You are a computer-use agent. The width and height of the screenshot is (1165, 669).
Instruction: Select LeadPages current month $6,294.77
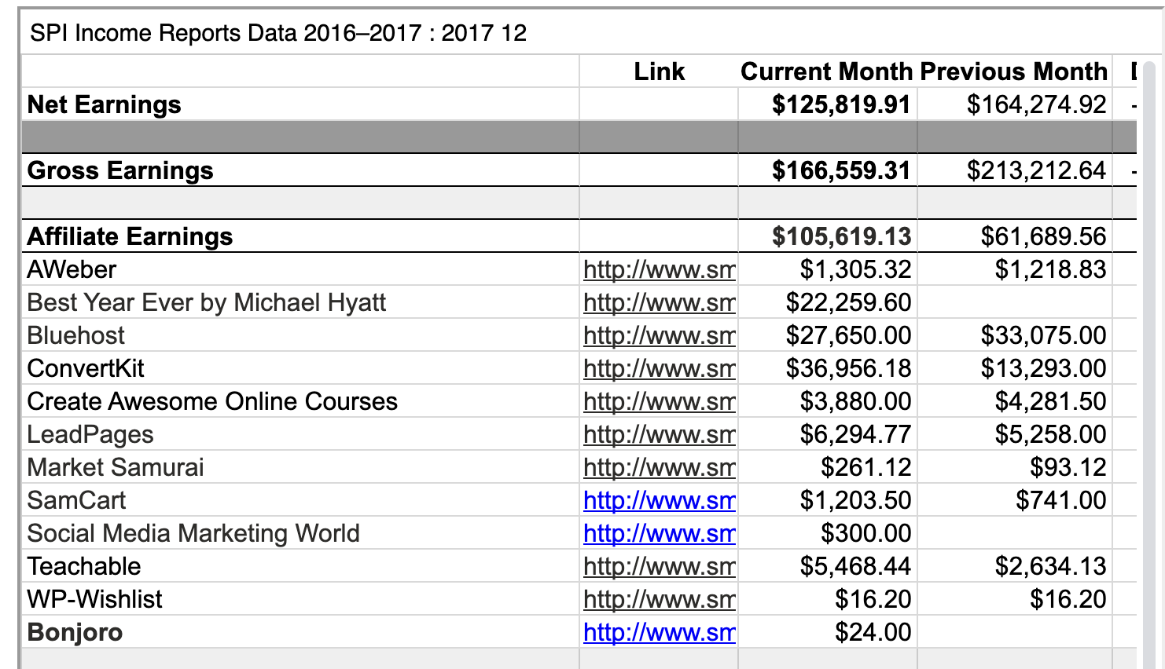855,434
